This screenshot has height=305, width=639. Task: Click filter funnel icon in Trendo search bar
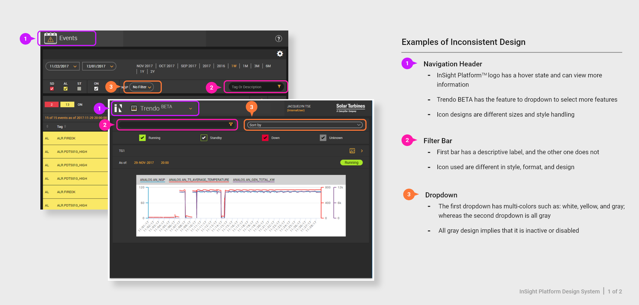(x=231, y=125)
